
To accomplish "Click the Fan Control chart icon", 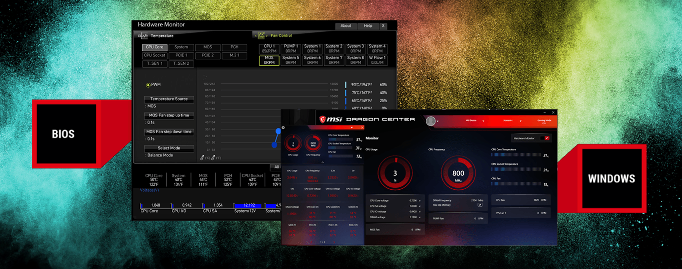I will point(261,35).
